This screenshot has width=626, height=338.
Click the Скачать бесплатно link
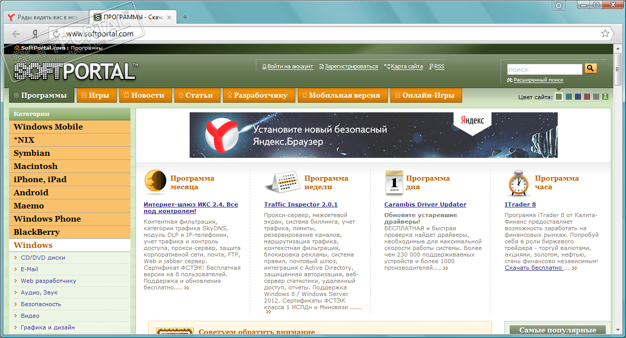point(533,268)
